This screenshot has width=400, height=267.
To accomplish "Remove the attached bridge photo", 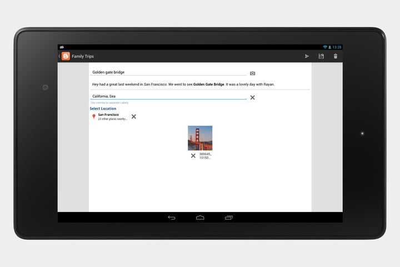I will [193, 156].
